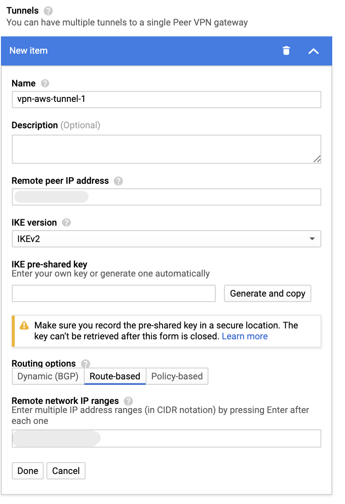Open help tooltip for Remote peer IP address
The width and height of the screenshot is (345, 504).
pos(118,181)
